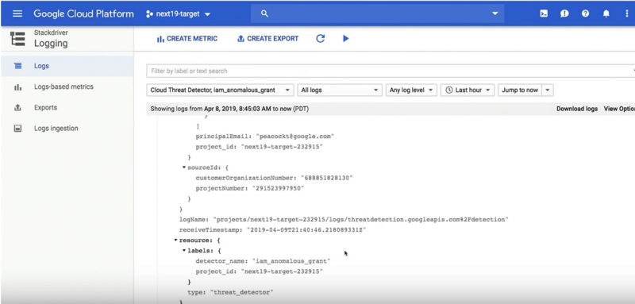635x304 pixels.
Task: Open the All logs dropdown
Action: (340, 90)
